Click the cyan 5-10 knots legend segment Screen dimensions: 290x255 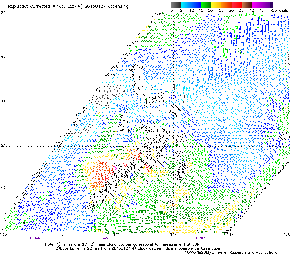tap(186, 5)
